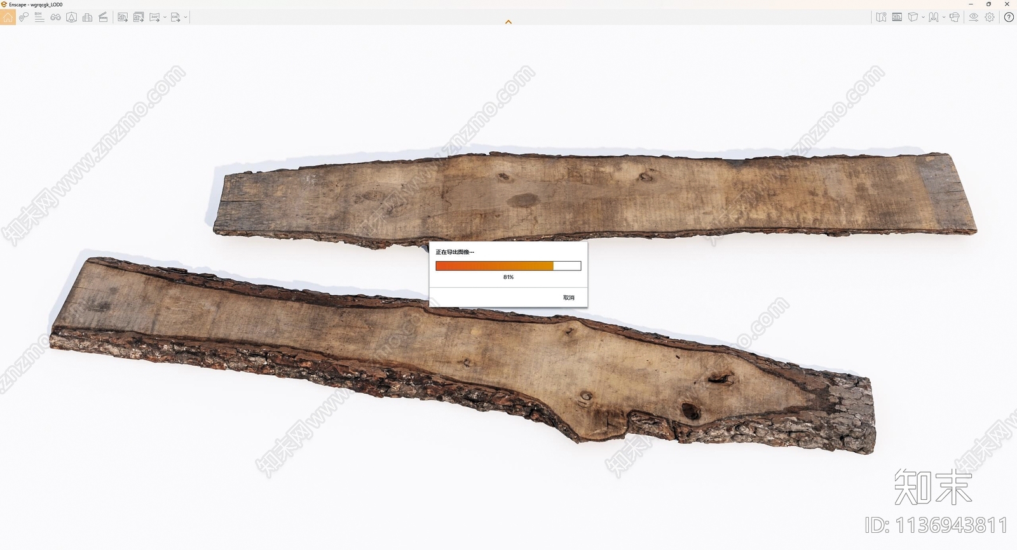Screen dimensions: 1017x550
Task: Open Visual Settings eye icon
Action: click(974, 17)
